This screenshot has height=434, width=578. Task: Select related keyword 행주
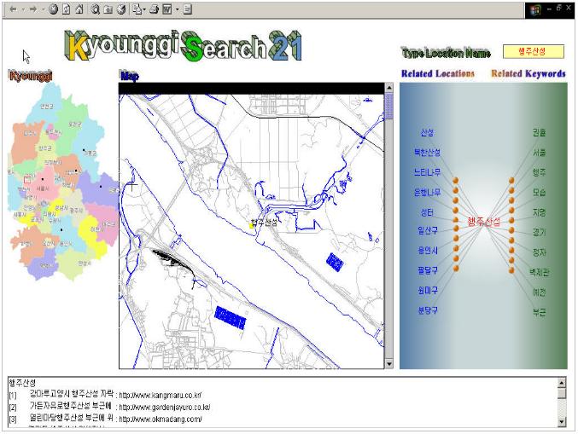(x=539, y=172)
